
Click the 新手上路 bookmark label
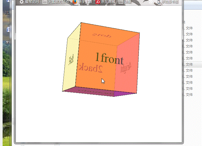point(85,2)
